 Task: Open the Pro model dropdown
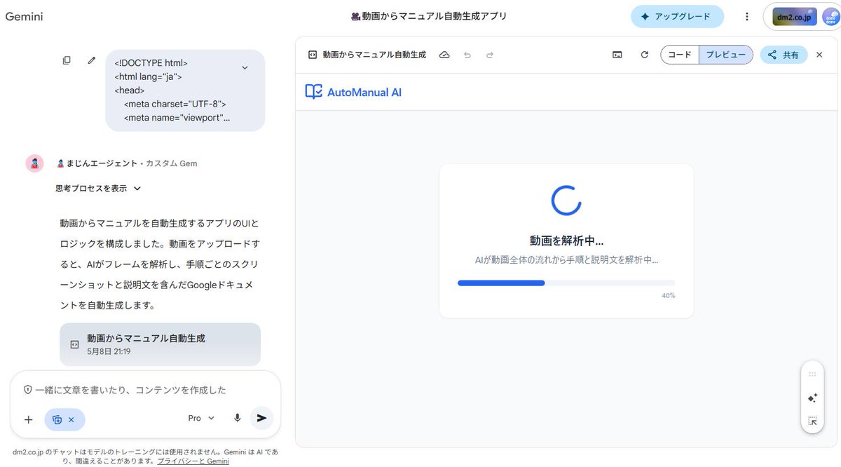point(201,418)
